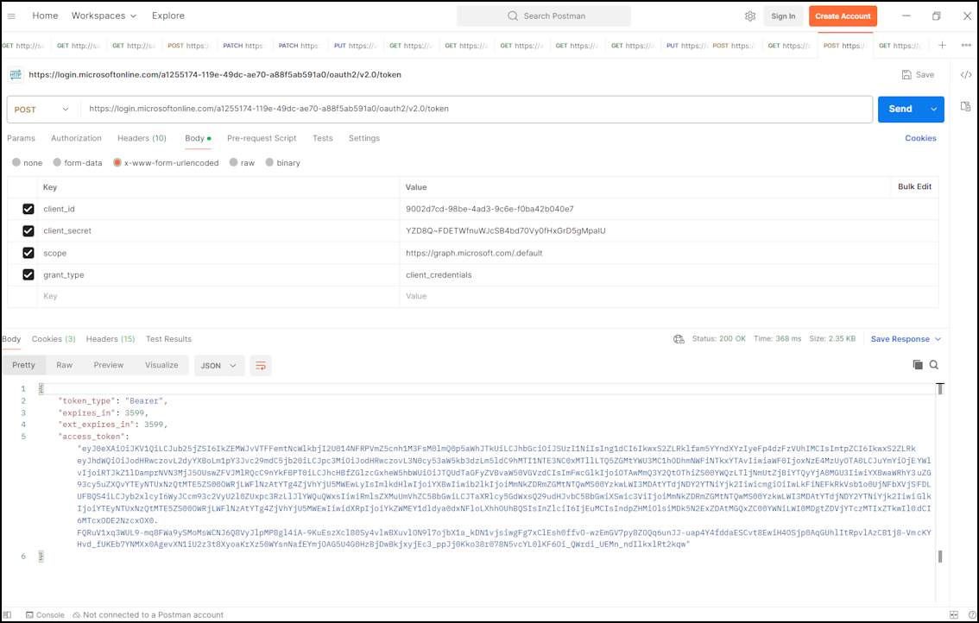Collapse the JSON object on line 1
This screenshot has height=623, width=979.
tap(41, 389)
